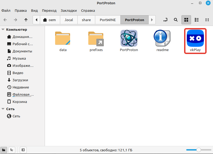Show tree view in sidebar
Screen dimensions: 213x154
[12, 150]
